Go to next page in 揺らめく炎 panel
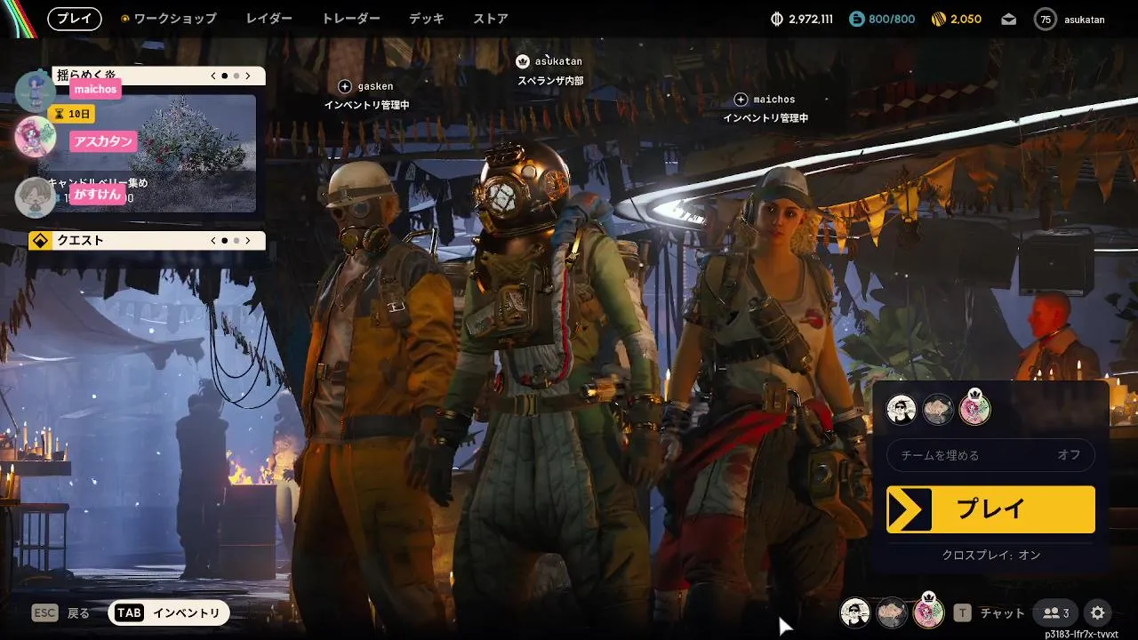 (248, 76)
